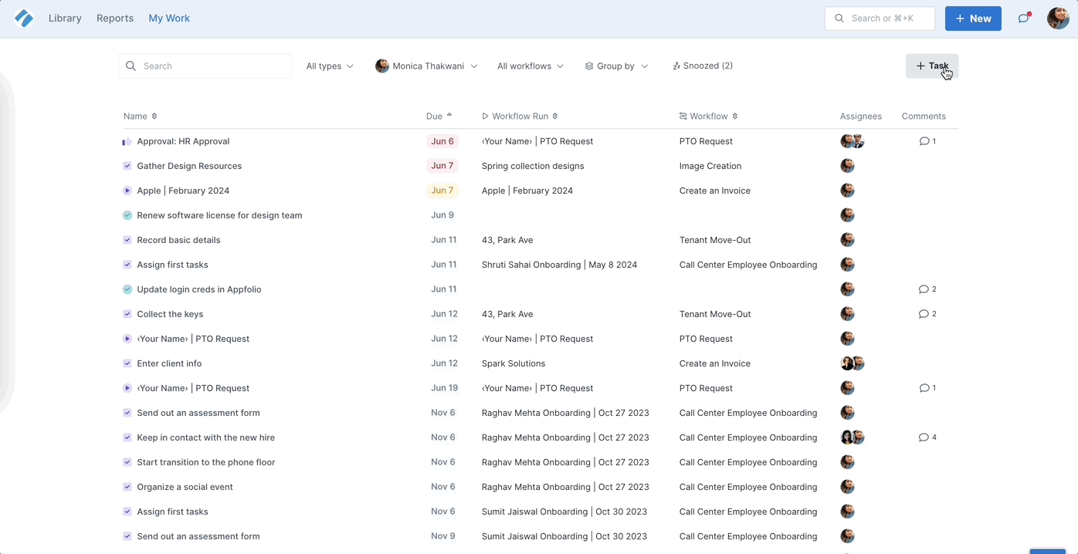
Task: Click play icon on Jun 12 PTO Request task
Action: [127, 339]
